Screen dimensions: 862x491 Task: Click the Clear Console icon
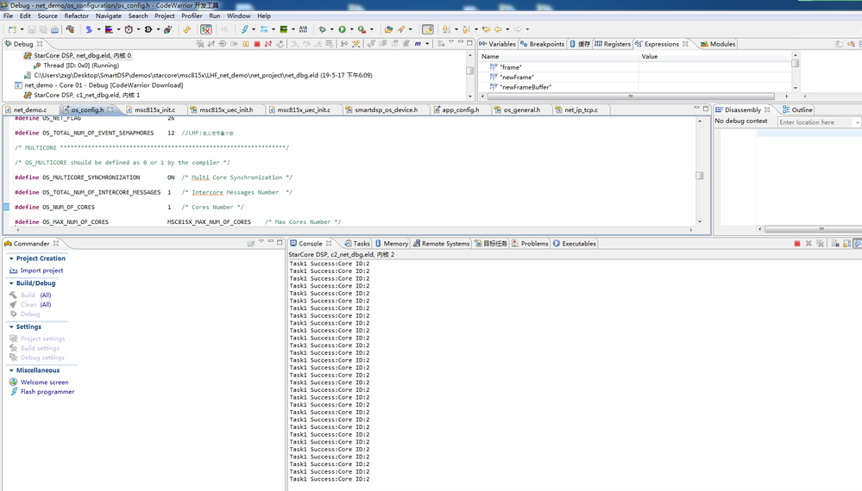(835, 244)
